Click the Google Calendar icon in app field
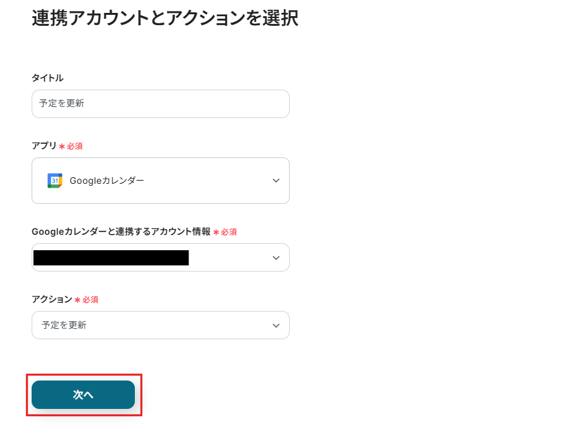The image size is (562, 436). 55,181
